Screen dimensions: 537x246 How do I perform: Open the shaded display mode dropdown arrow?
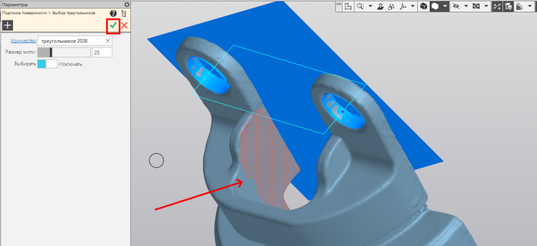(x=445, y=6)
